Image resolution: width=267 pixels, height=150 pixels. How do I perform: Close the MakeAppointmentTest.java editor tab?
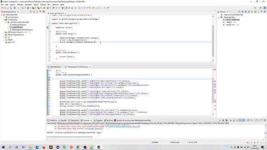click(90, 67)
